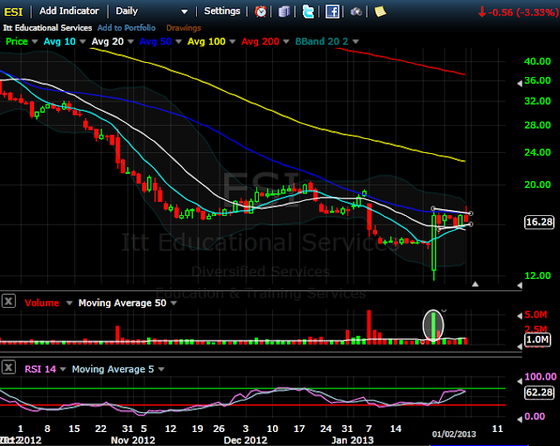The image size is (560, 446).
Task: Click Add to Portfolio link
Action: point(126,28)
